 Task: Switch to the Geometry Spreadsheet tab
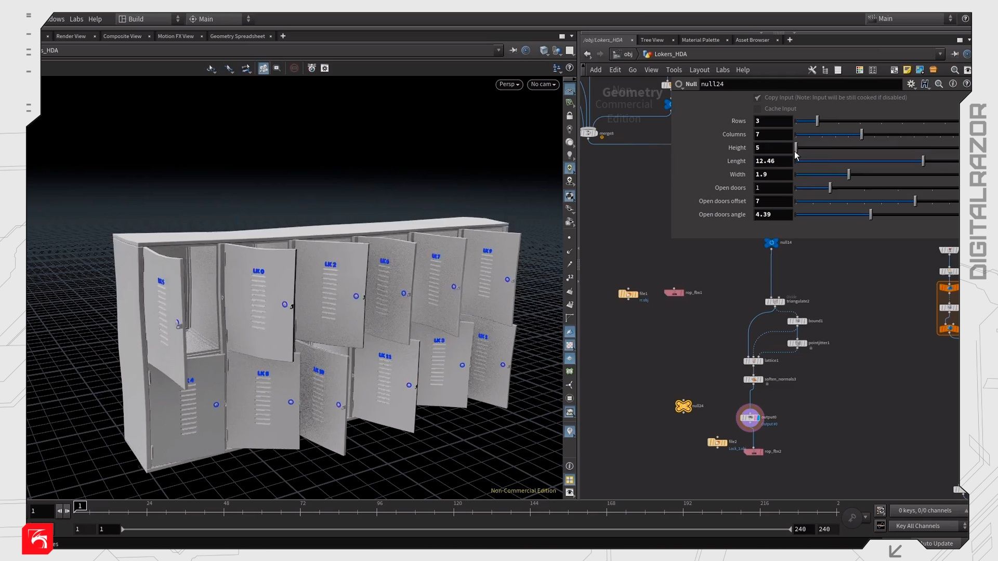click(238, 36)
